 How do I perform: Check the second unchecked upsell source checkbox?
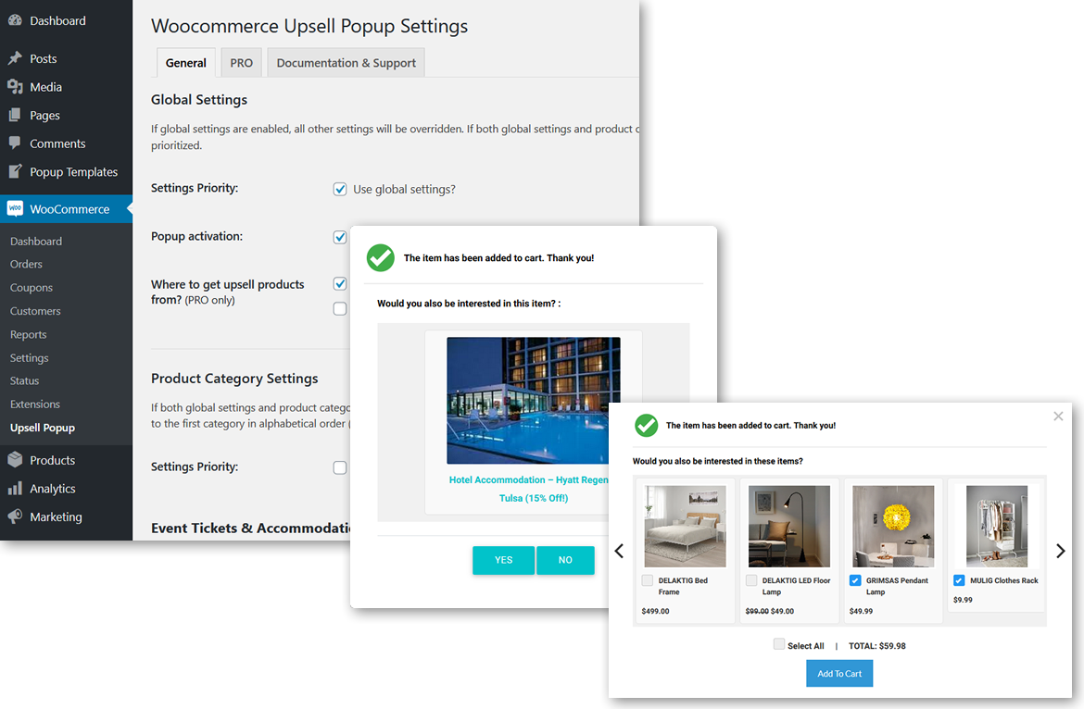coord(339,308)
